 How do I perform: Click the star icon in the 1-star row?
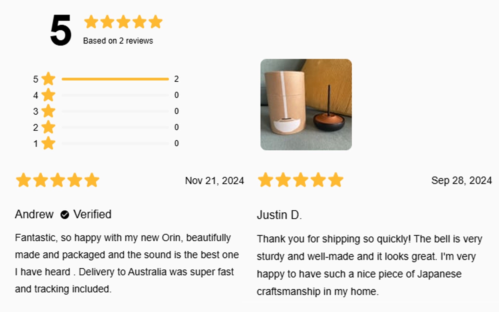(48, 143)
